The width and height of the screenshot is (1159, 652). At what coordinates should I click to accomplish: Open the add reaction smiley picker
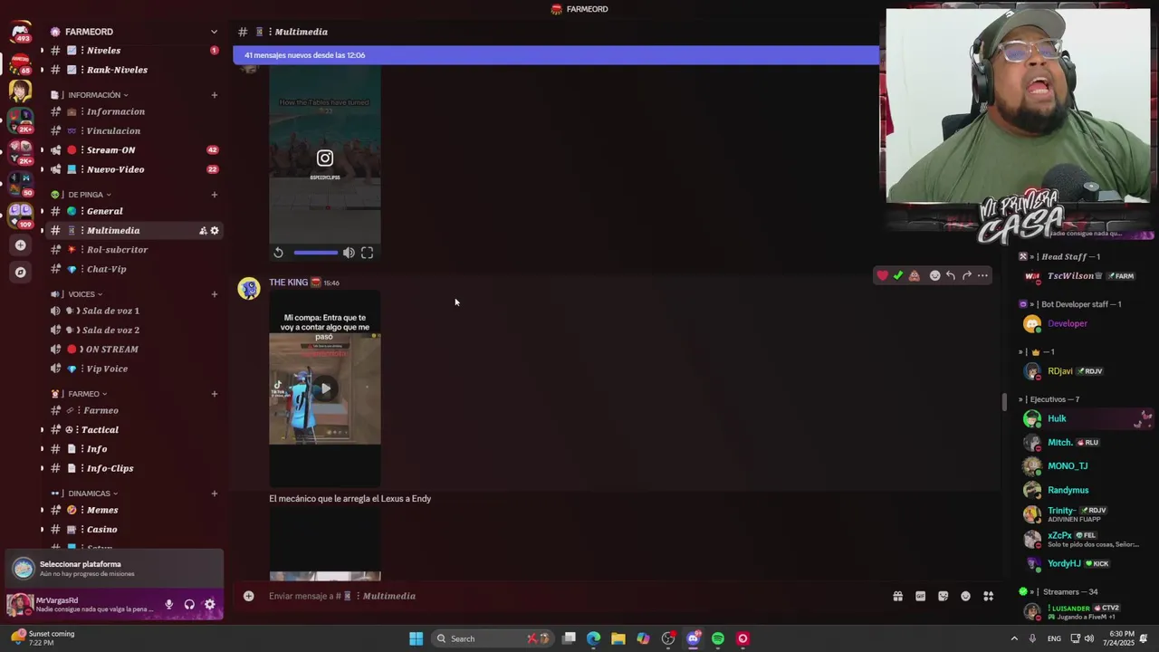click(x=935, y=275)
